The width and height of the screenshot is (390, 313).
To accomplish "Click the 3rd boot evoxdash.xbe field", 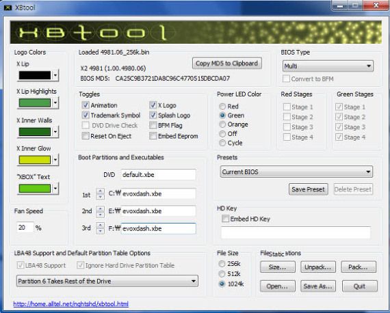I will point(159,228).
